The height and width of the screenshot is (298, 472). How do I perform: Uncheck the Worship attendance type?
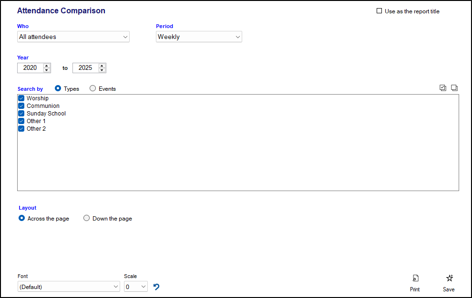(x=21, y=98)
